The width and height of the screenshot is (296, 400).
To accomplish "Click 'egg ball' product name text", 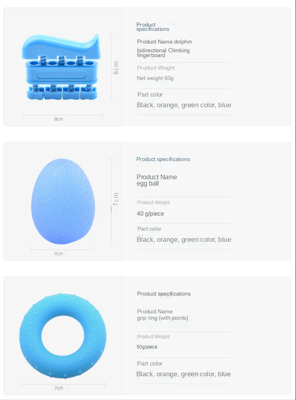I will click(148, 184).
